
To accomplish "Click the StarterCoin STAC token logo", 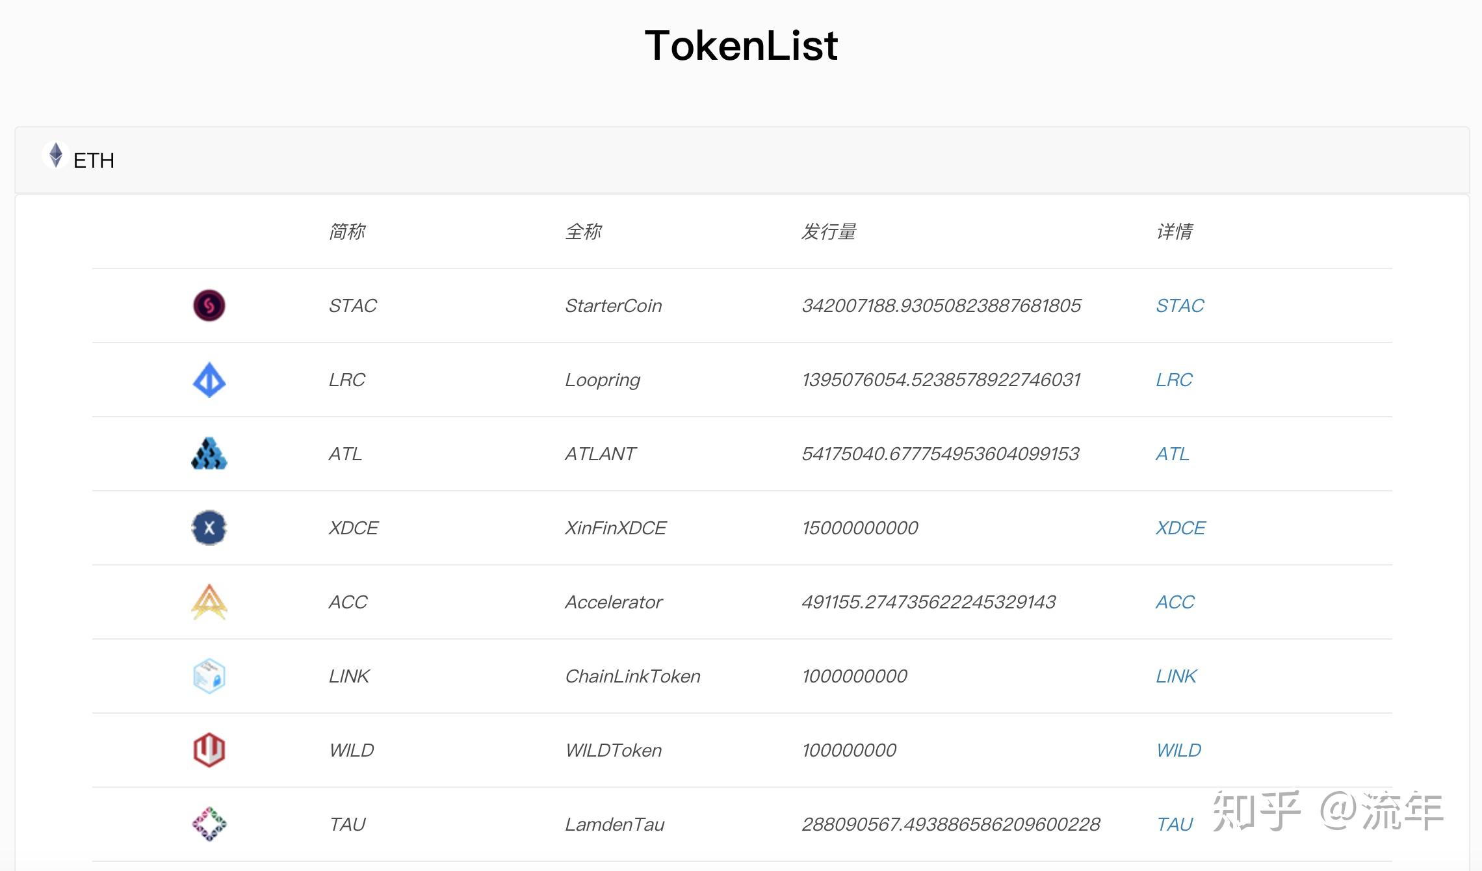I will [209, 305].
